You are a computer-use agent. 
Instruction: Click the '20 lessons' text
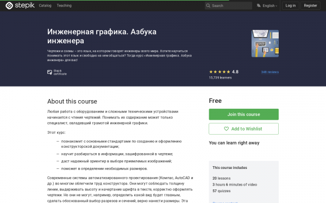coord(222,178)
